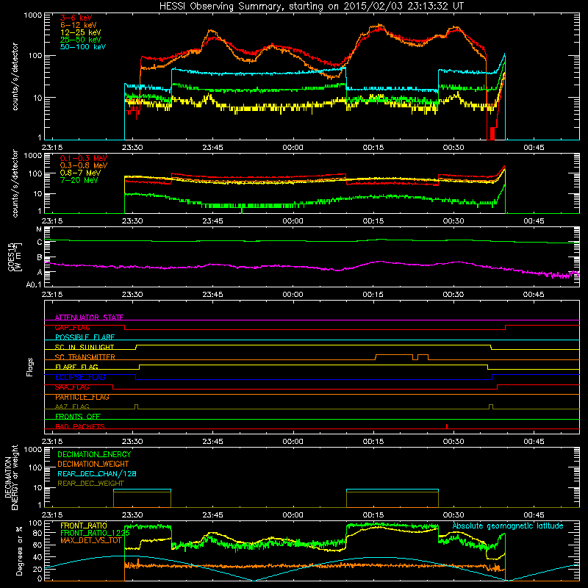Click the DECIMATION ENERGY or weight axis label
The width and height of the screenshot is (588, 588).
(x=11, y=477)
